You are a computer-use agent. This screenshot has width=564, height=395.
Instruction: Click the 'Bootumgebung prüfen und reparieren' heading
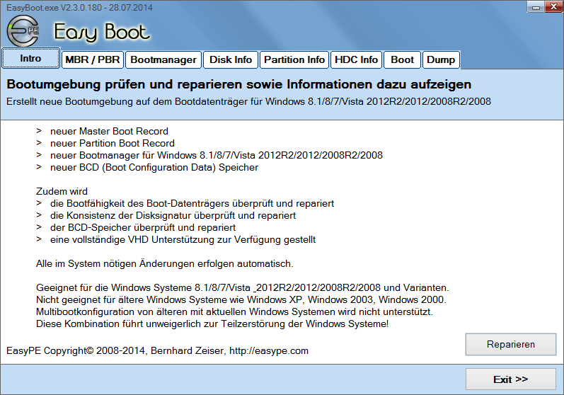[238, 84]
